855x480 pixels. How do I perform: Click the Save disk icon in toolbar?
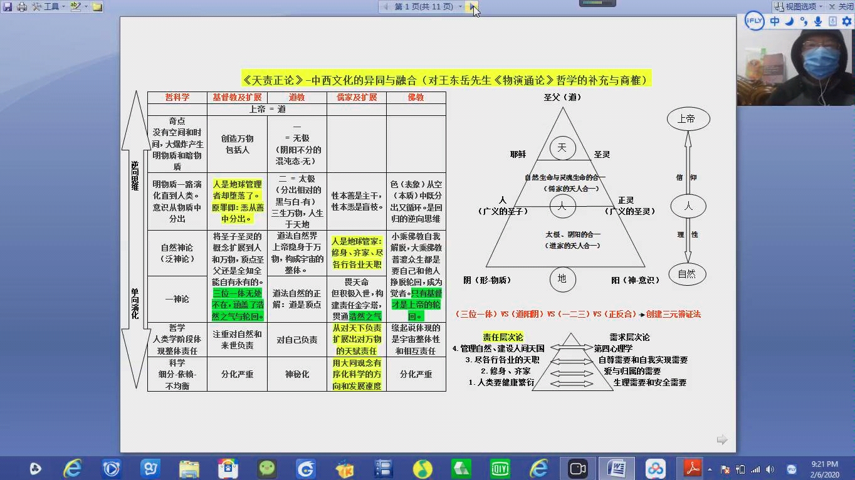8,6
